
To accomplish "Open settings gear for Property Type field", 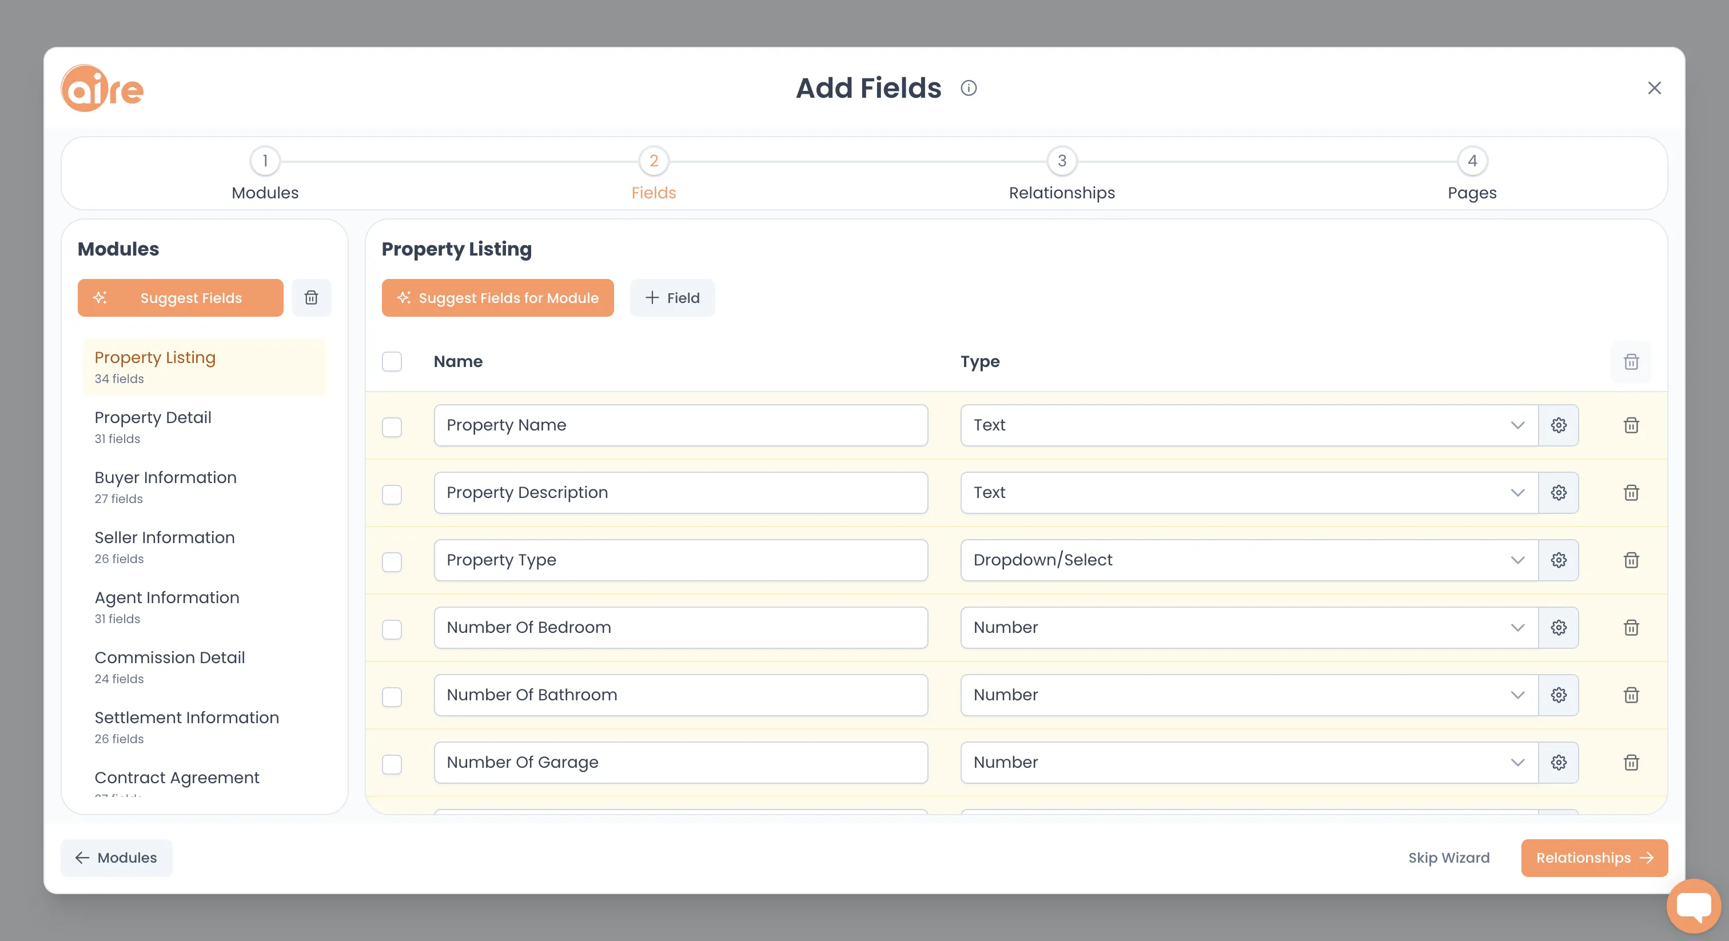I will (x=1559, y=560).
